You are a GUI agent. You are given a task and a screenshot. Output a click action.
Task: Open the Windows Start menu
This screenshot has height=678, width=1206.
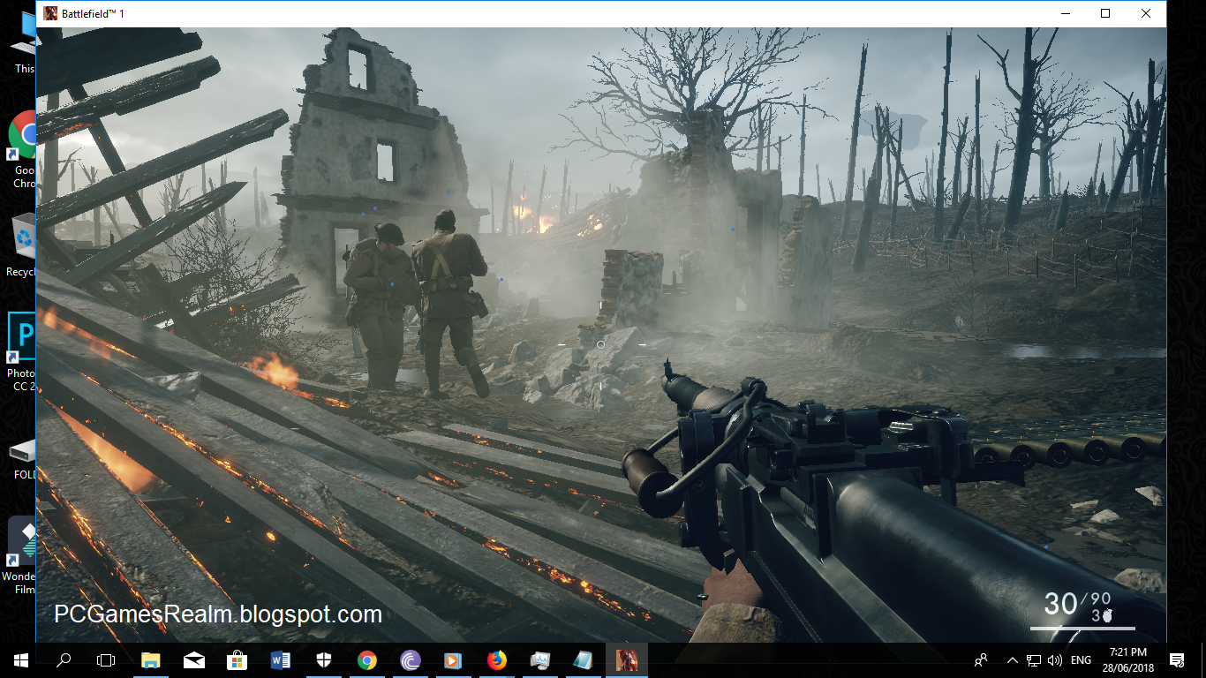[x=21, y=659]
